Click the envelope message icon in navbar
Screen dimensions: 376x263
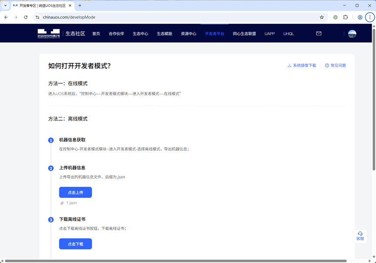click(x=319, y=33)
